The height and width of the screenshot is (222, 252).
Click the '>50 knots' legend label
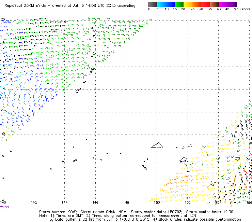coord(242,9)
